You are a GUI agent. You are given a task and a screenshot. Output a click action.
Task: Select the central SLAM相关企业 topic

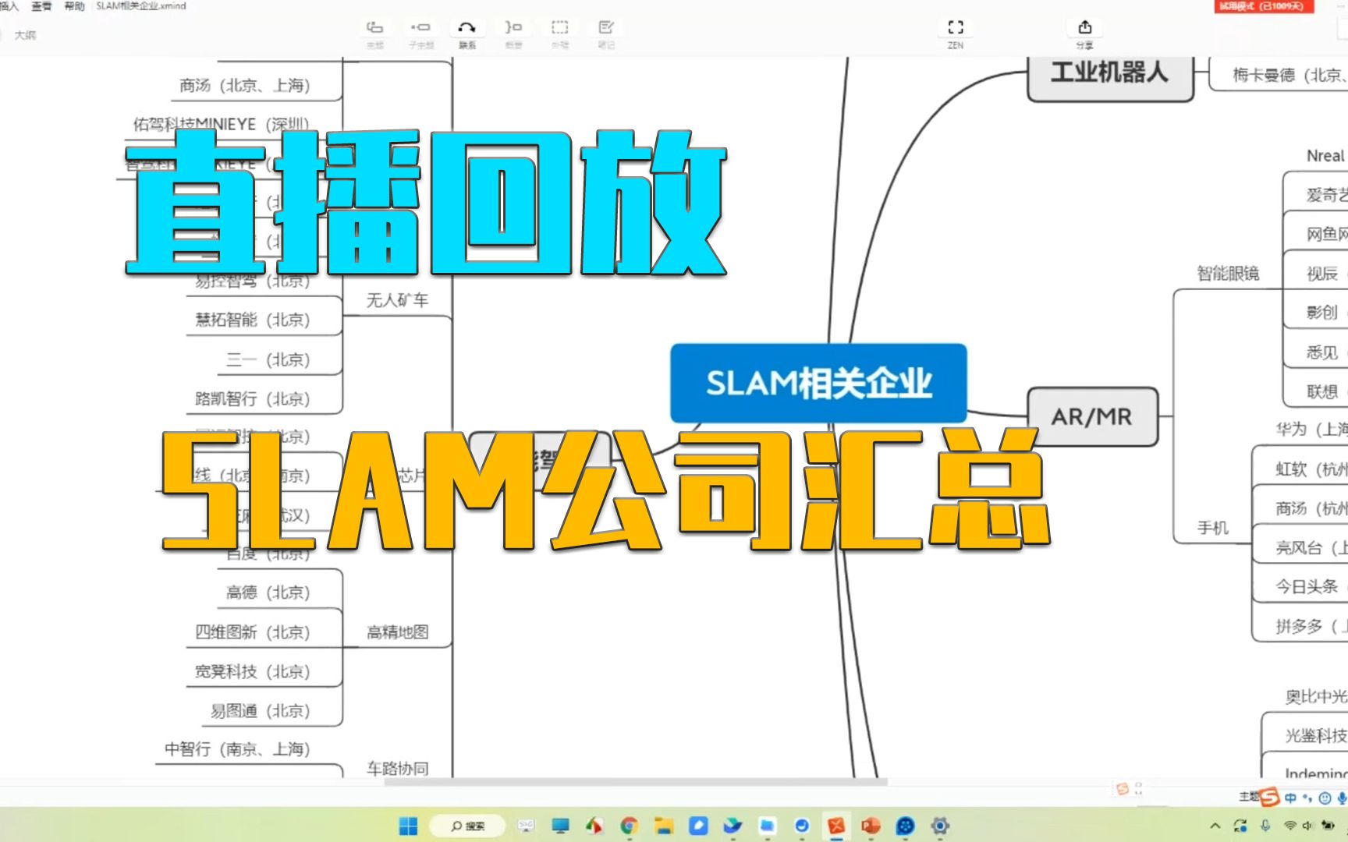818,383
